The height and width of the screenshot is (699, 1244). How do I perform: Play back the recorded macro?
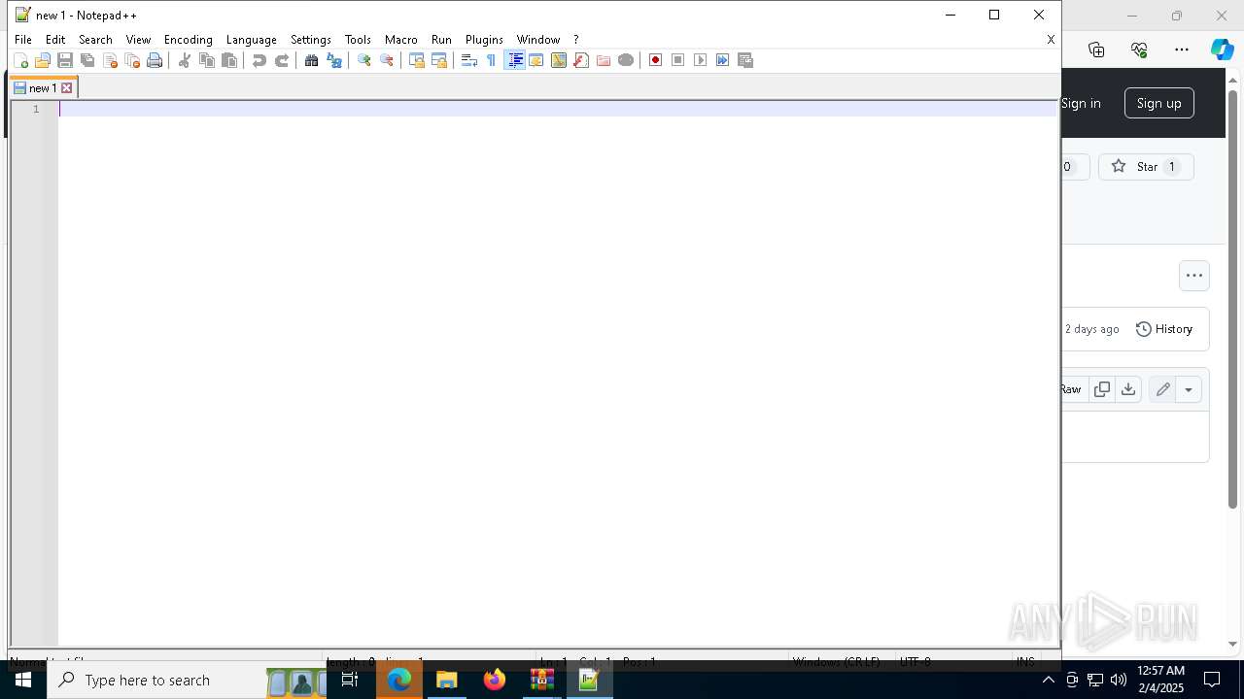tap(701, 60)
